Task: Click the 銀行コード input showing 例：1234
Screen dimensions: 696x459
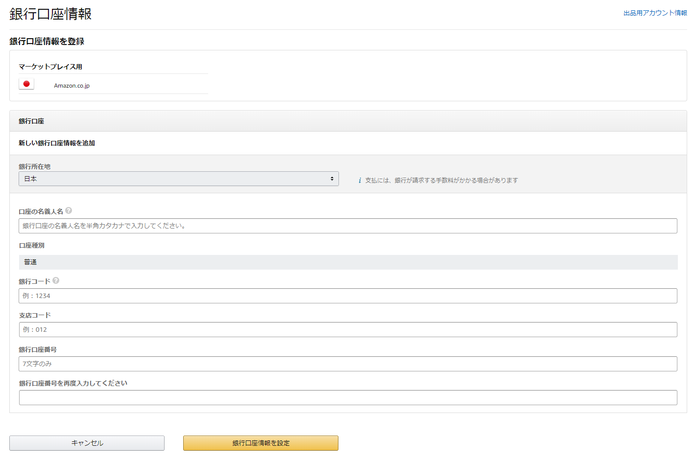Action: [x=348, y=296]
